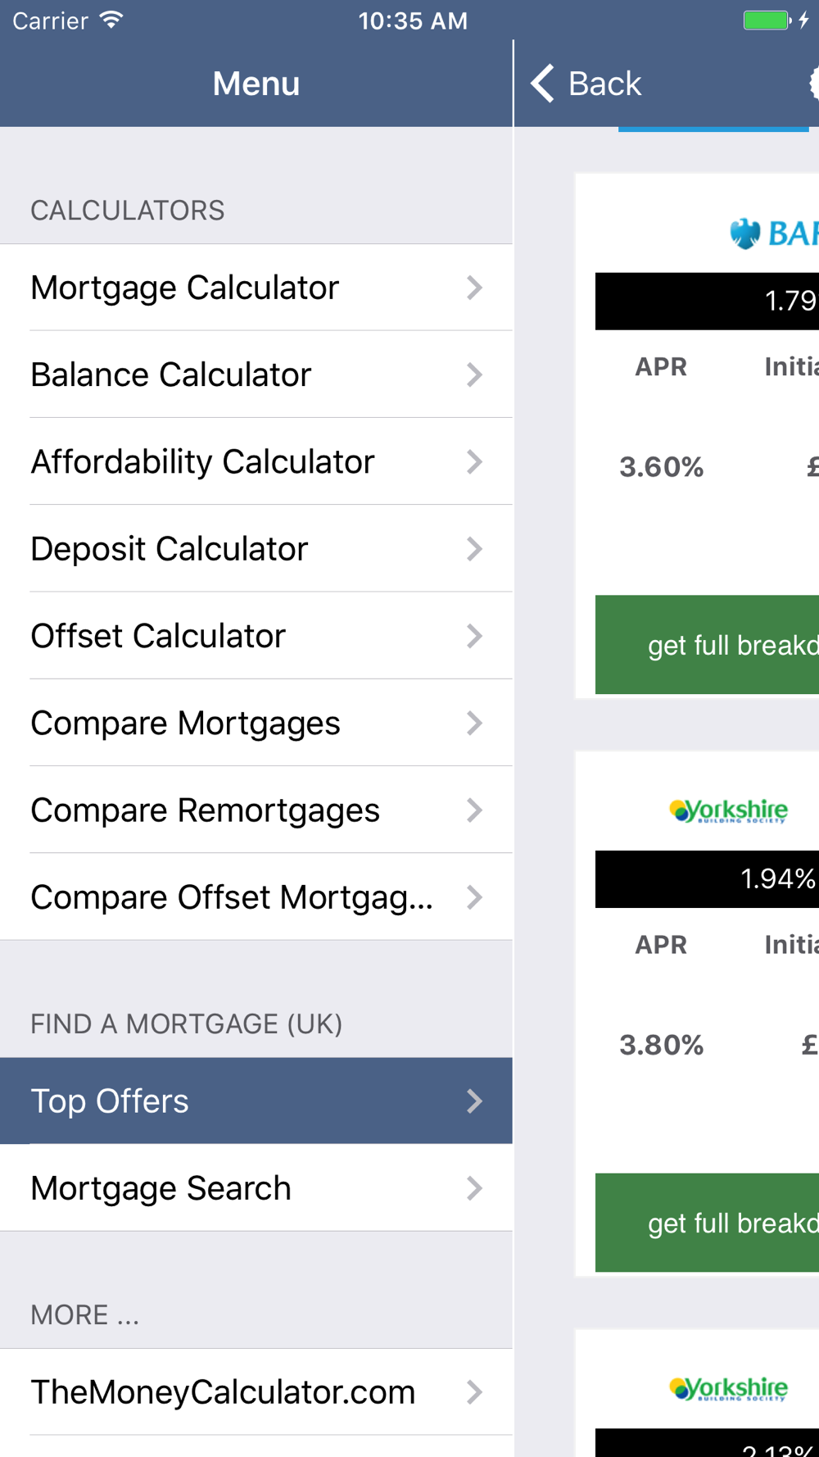The image size is (819, 1457).
Task: Tap the first Yorkshire Building Society logo
Action: pos(728,810)
